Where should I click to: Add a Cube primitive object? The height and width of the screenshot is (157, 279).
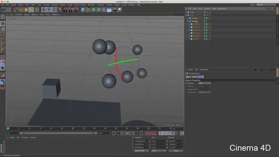click(83, 10)
